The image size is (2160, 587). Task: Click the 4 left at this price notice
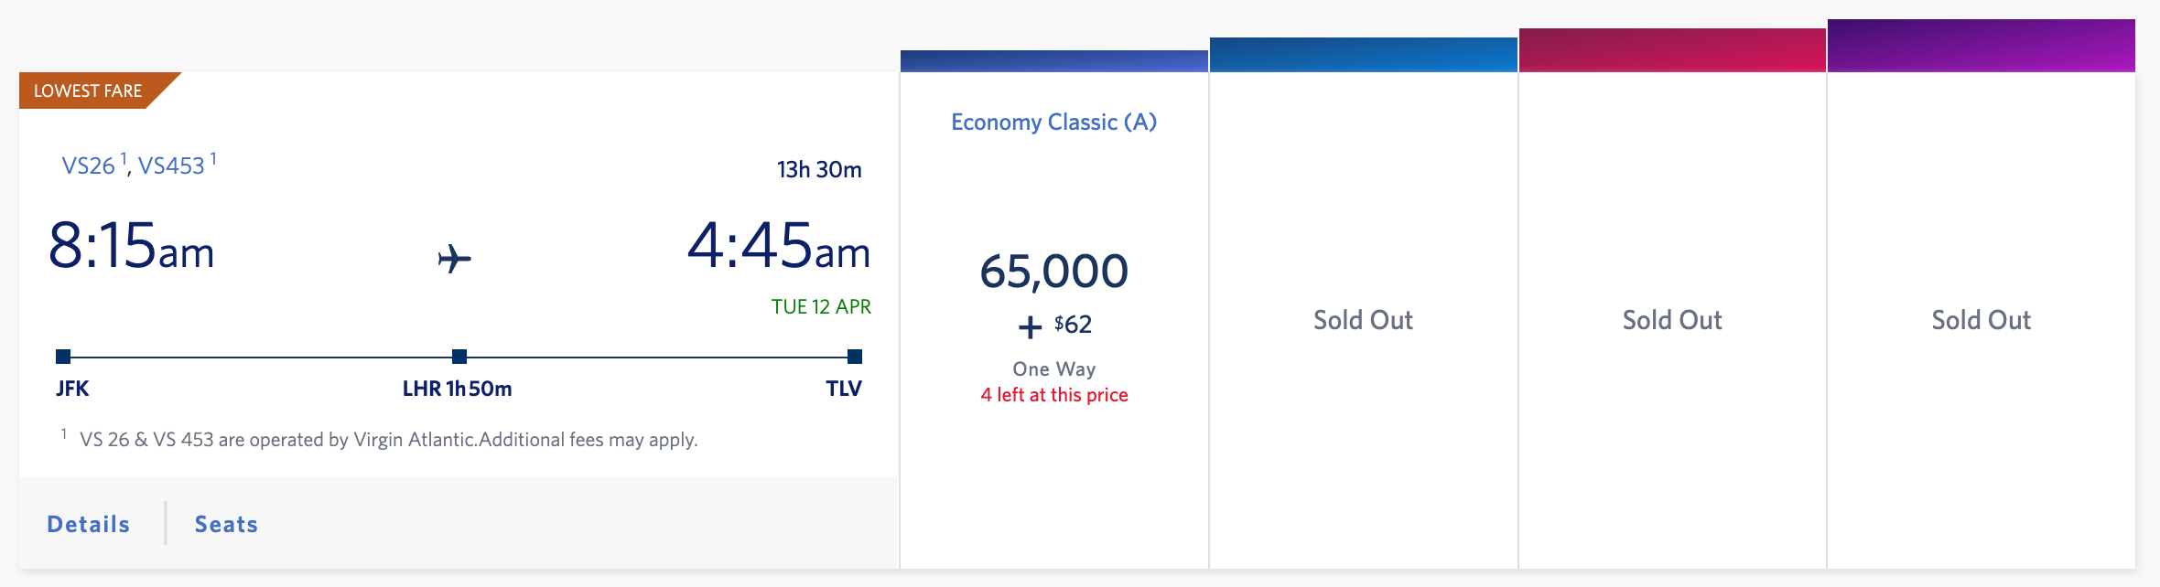[1053, 395]
